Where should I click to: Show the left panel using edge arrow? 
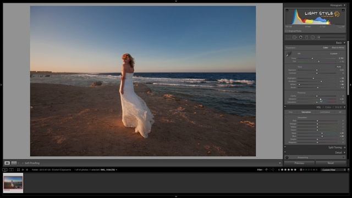(1, 85)
